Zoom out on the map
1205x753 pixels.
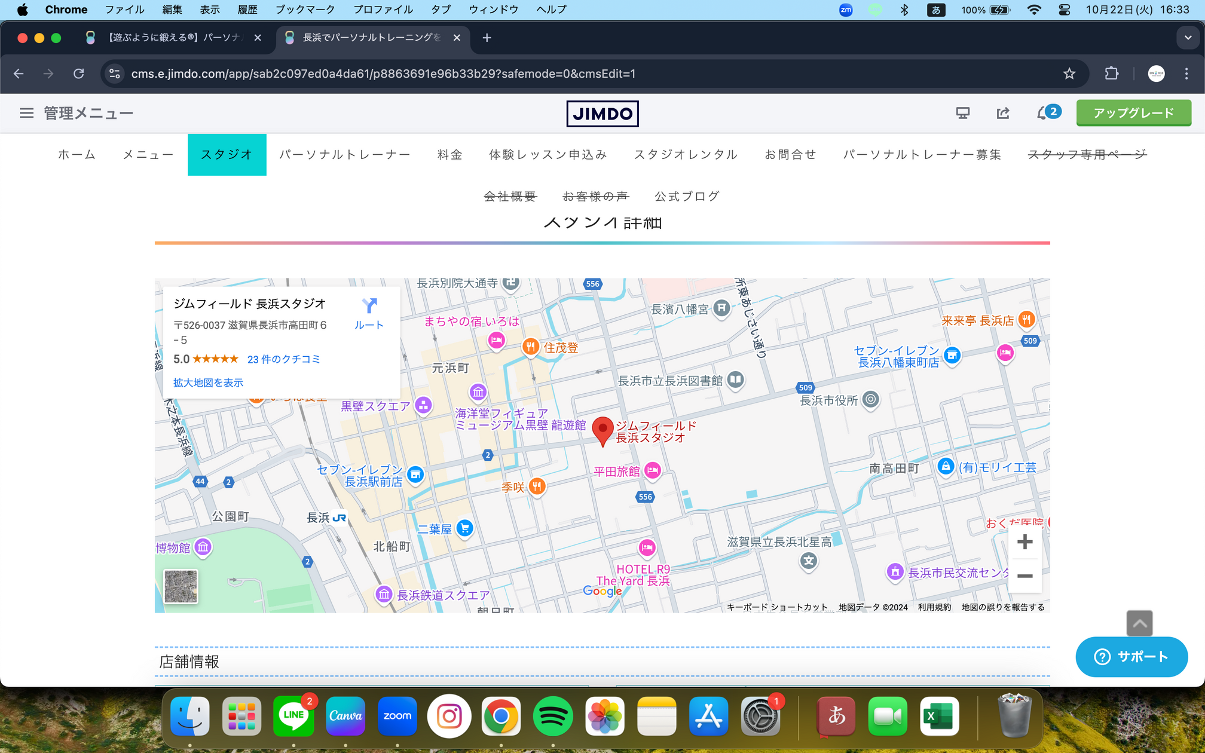1024,576
